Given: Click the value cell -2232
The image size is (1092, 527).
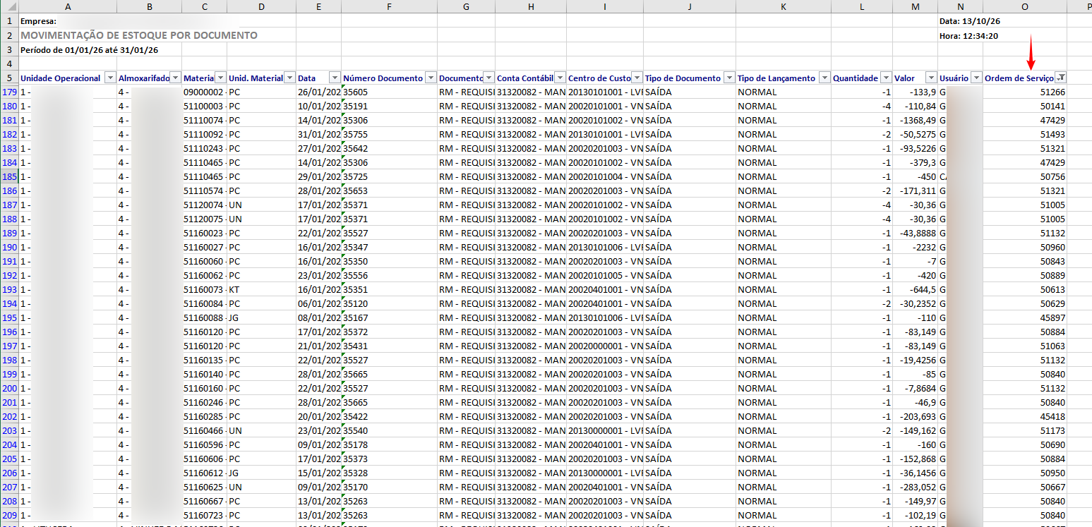Looking at the screenshot, I should [916, 248].
